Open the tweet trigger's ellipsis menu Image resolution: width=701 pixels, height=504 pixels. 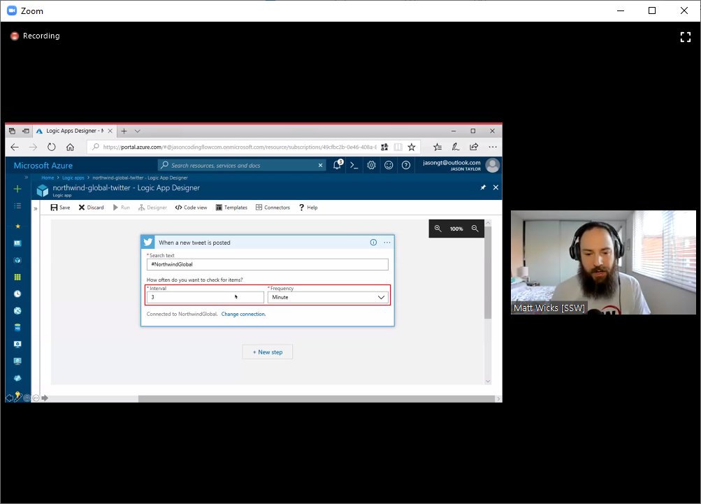(386, 242)
